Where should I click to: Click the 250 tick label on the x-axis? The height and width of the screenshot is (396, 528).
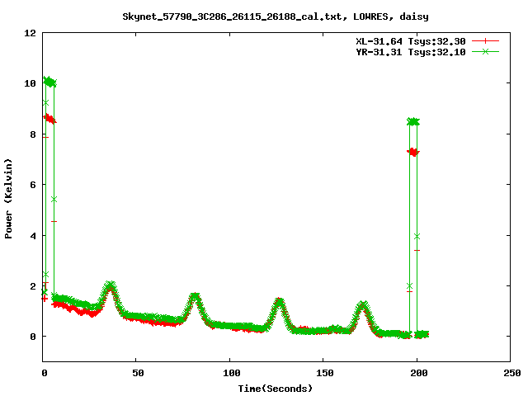[510, 374]
